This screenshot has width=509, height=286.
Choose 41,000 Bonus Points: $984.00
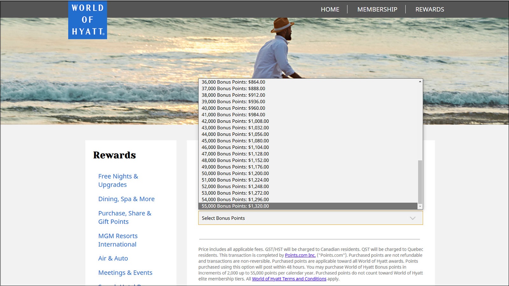tap(308, 114)
